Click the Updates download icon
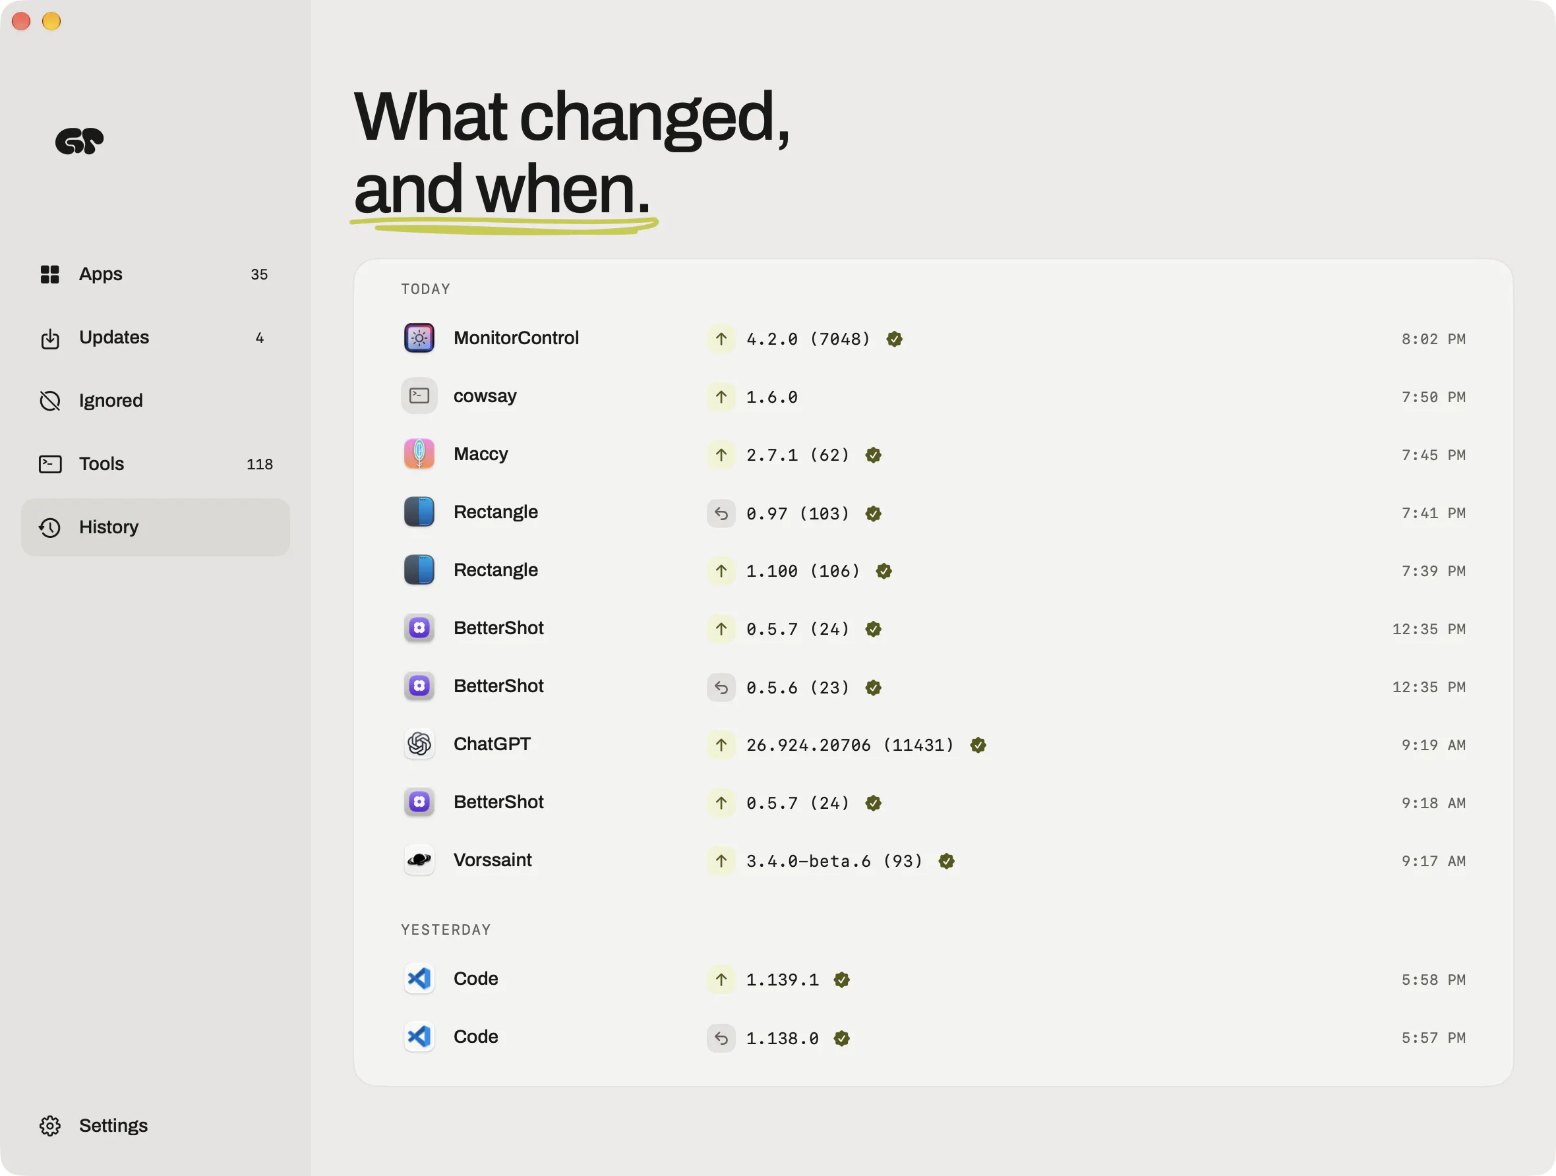 (50, 338)
